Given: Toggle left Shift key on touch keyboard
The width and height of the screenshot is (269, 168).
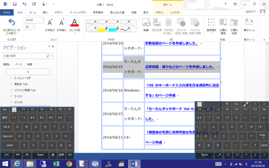Looking at the screenshot, I should (x=9, y=145).
